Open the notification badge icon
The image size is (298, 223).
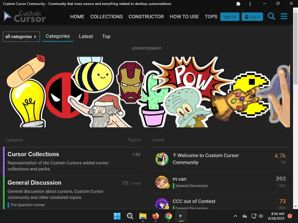(x=290, y=216)
